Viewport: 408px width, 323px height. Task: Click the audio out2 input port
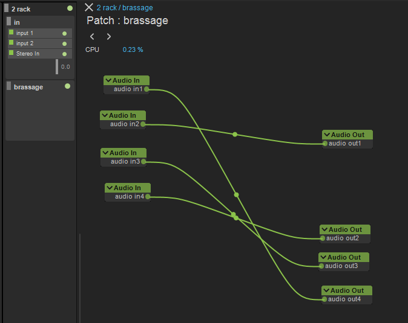click(323, 238)
